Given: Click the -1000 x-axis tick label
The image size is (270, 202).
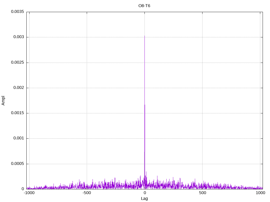Looking at the screenshot, I should click(x=29, y=193).
